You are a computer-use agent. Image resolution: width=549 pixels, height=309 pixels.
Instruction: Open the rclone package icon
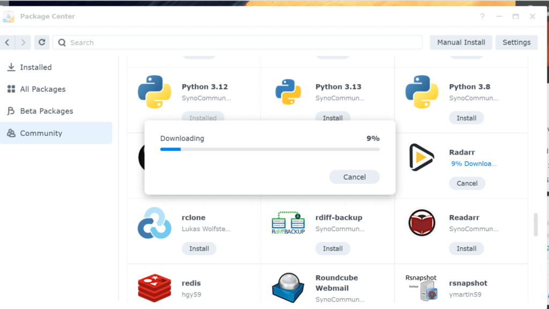pyautogui.click(x=154, y=223)
